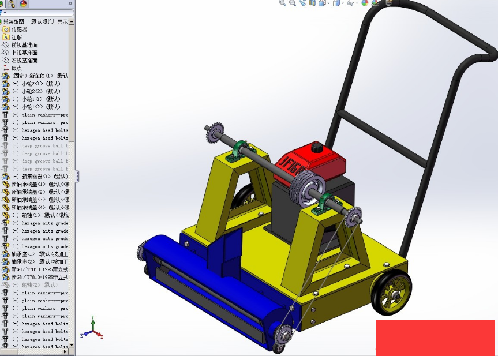Click the 原点 origin icon
The image size is (498, 356).
click(6, 68)
